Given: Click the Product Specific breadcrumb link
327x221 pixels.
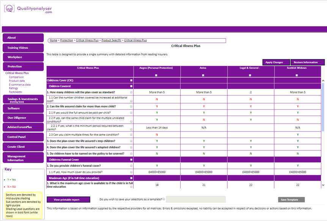Looking at the screenshot, I should (111, 40).
